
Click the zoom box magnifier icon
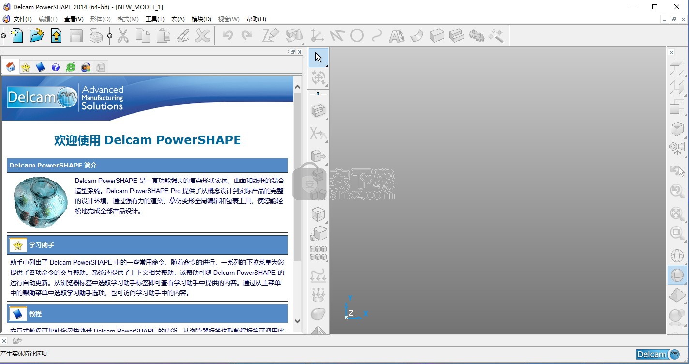[x=676, y=234]
